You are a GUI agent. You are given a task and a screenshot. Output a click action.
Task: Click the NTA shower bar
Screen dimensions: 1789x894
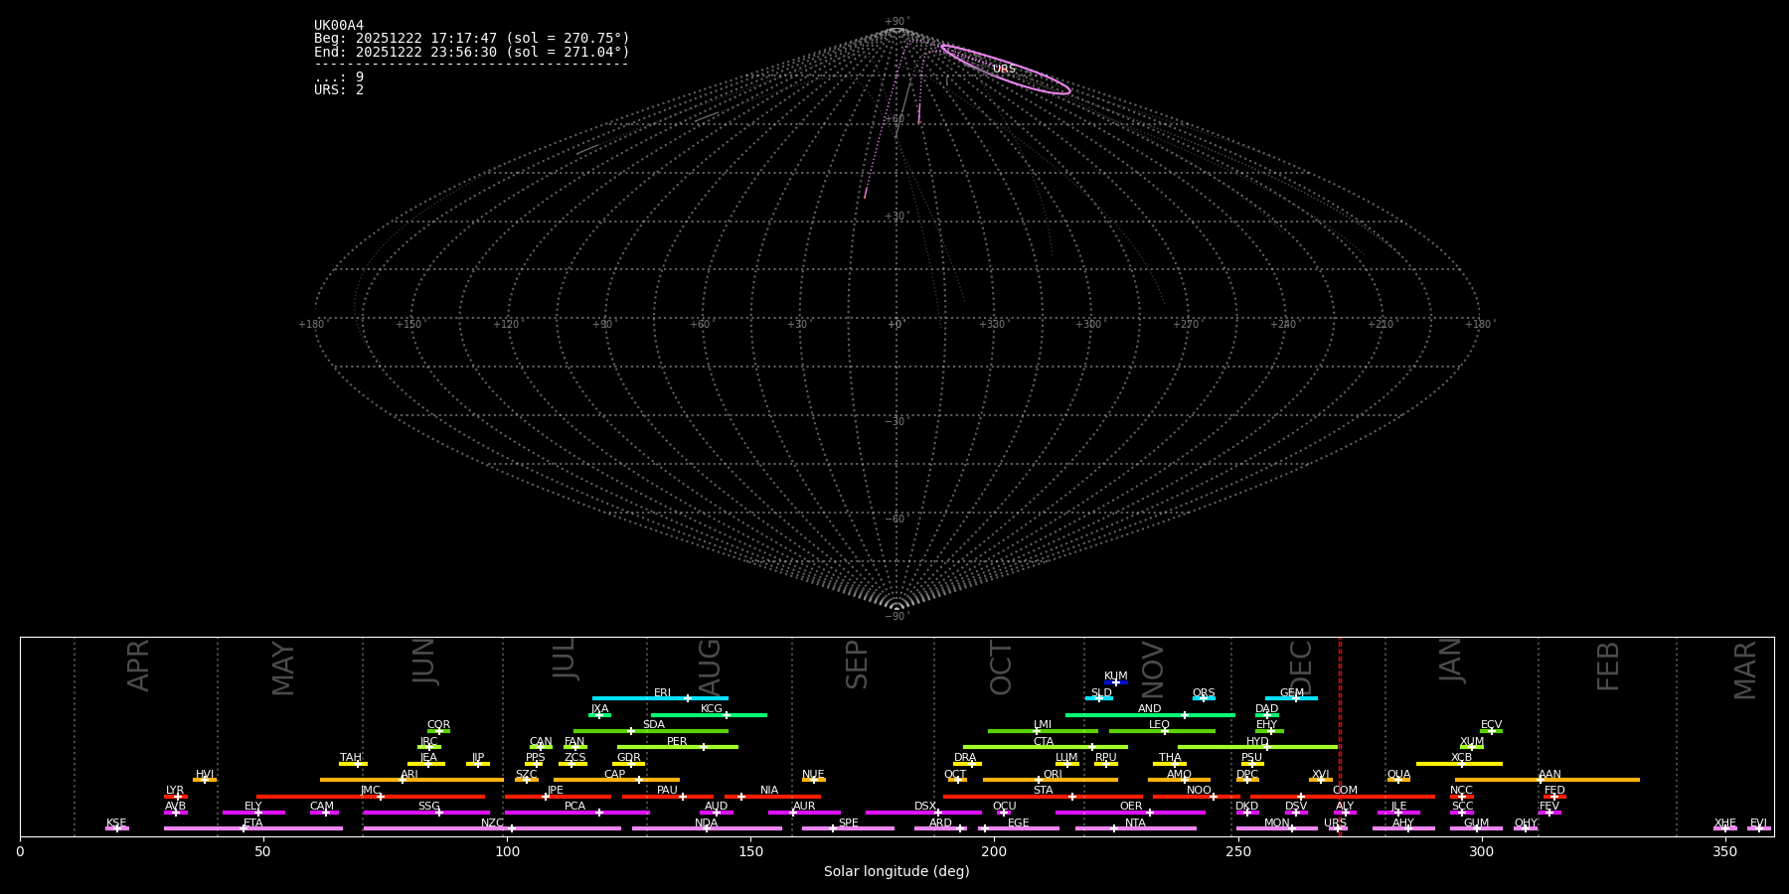1135,828
